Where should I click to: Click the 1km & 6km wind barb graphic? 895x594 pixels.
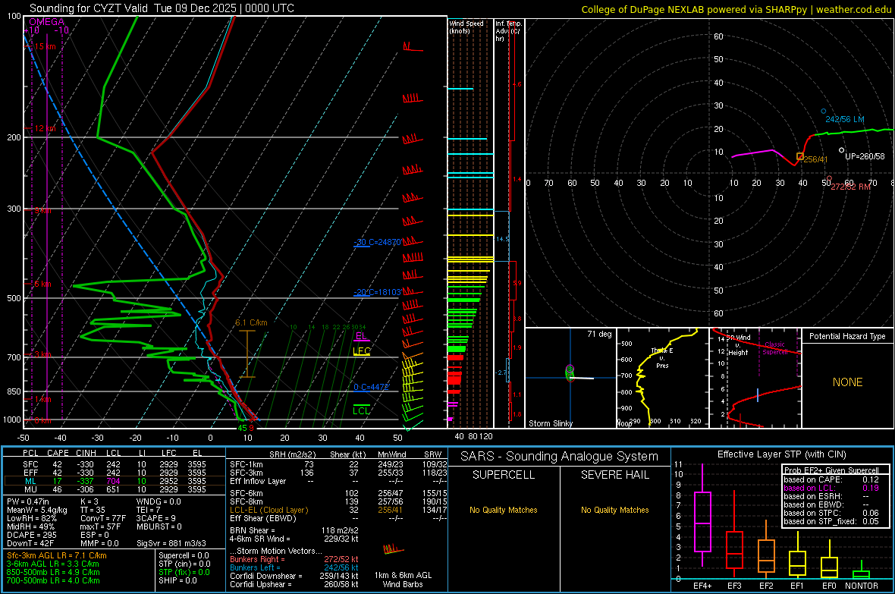pos(394,549)
